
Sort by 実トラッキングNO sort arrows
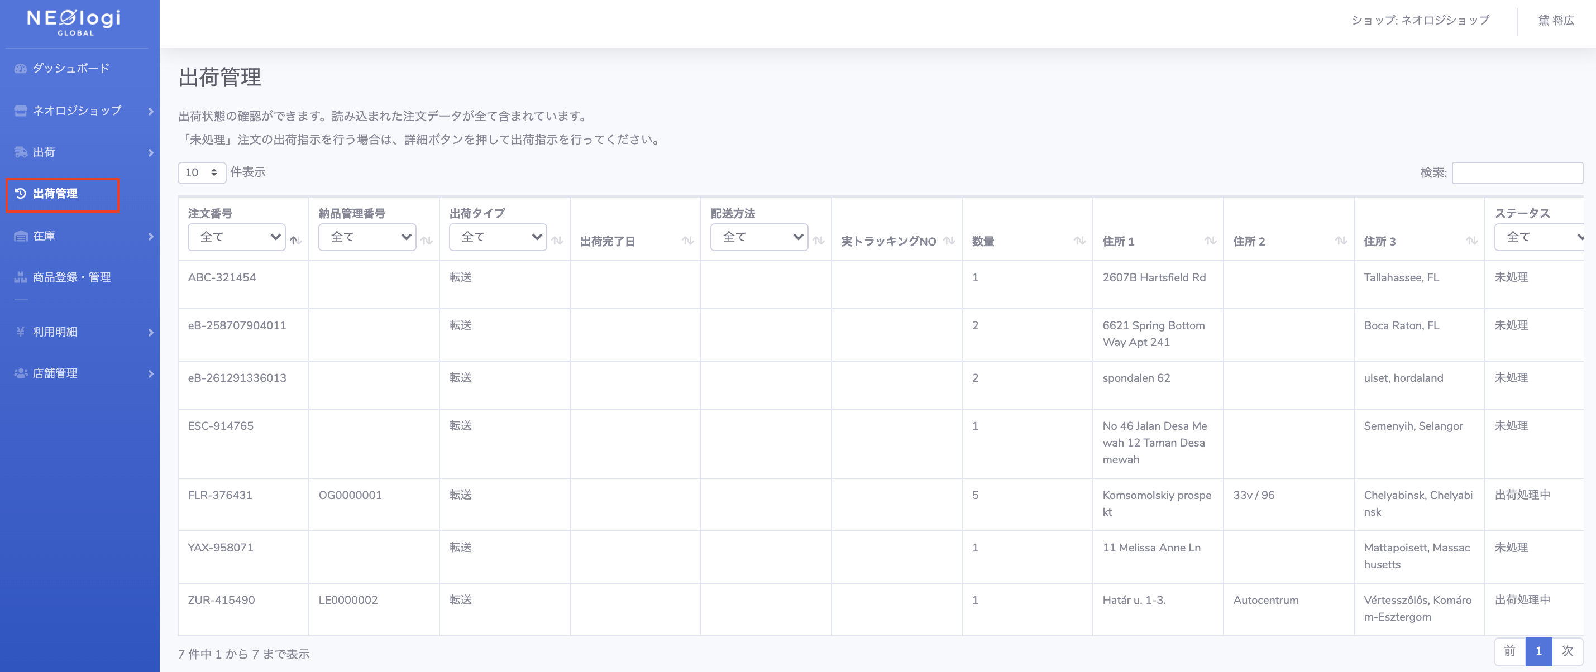point(949,241)
